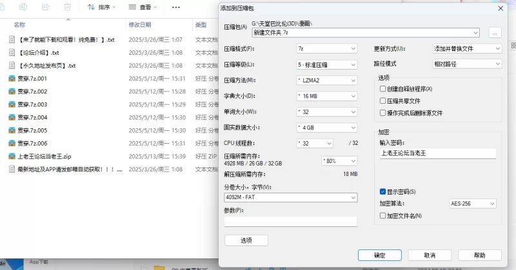The width and height of the screenshot is (516, 270).
Task: Open the 排序 sort menu
Action: point(101,7)
